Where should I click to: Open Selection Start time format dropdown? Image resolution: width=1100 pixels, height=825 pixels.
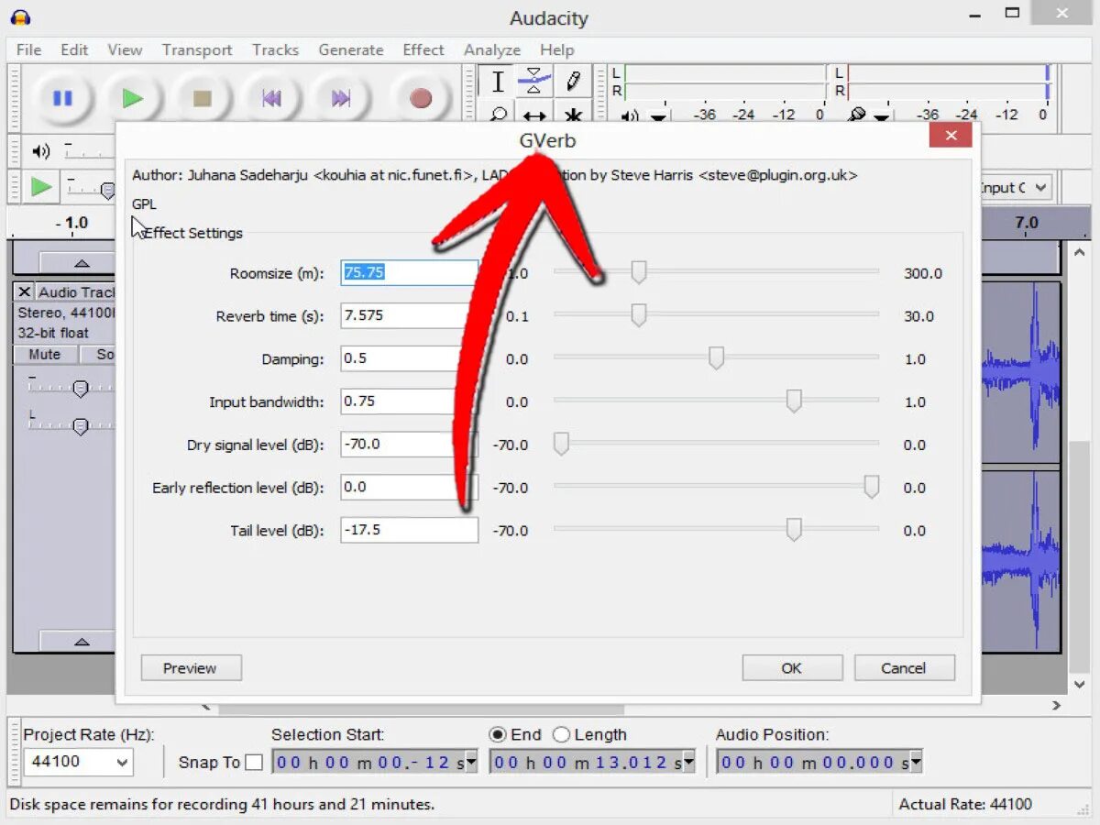(x=470, y=763)
